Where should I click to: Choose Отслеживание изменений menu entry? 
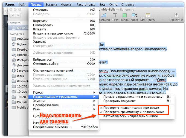tap(64, 70)
